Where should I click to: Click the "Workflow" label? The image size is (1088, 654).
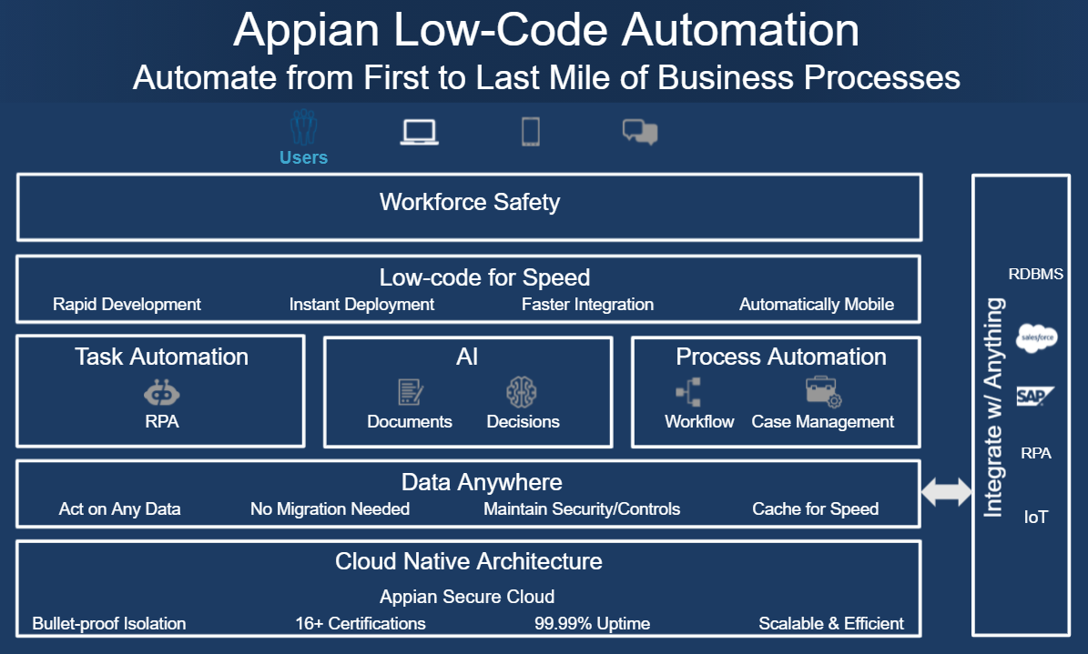699,422
